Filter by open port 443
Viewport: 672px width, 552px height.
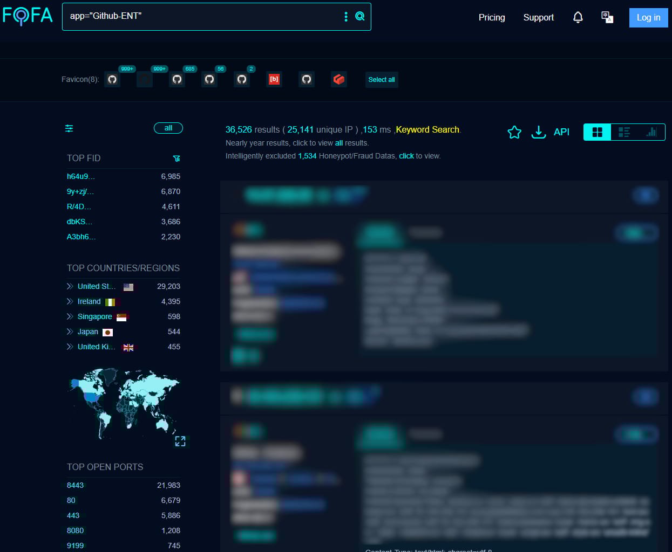coord(73,515)
